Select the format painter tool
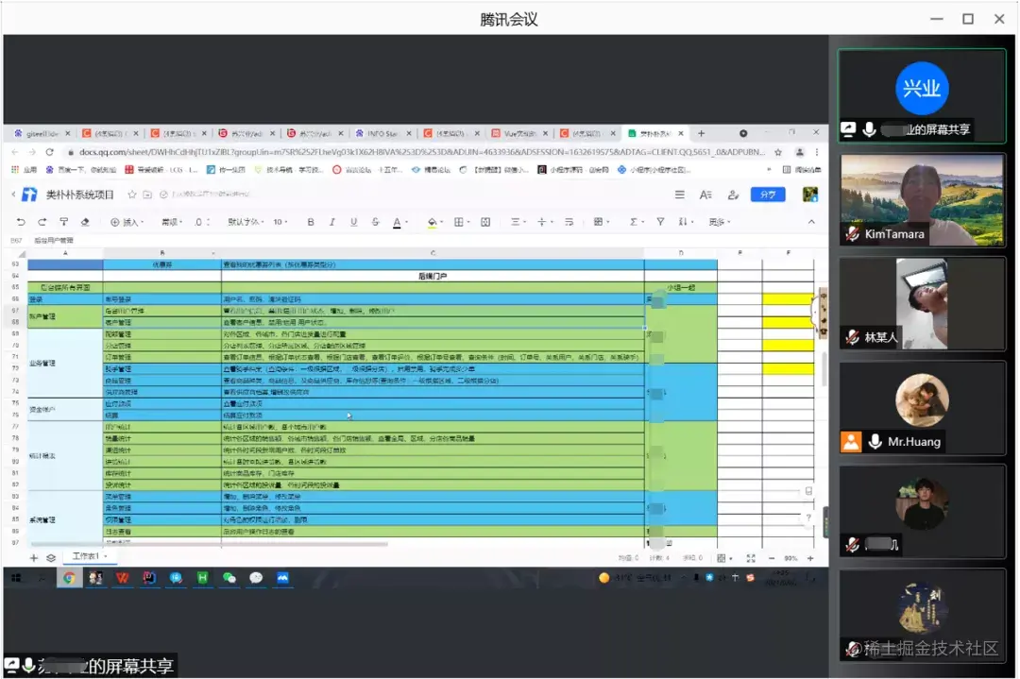The height and width of the screenshot is (679, 1020). tap(64, 223)
